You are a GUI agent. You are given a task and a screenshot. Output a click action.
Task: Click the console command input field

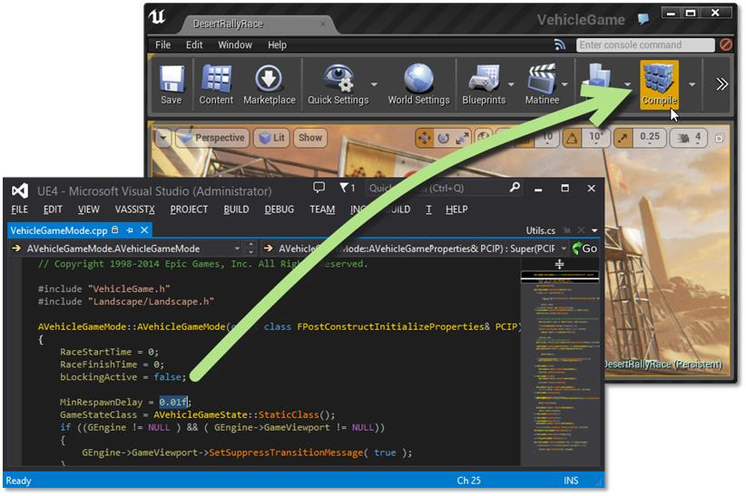(645, 44)
